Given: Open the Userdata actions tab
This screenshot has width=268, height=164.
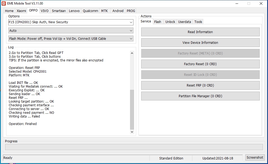Looking at the screenshot, I should pos(184,22).
